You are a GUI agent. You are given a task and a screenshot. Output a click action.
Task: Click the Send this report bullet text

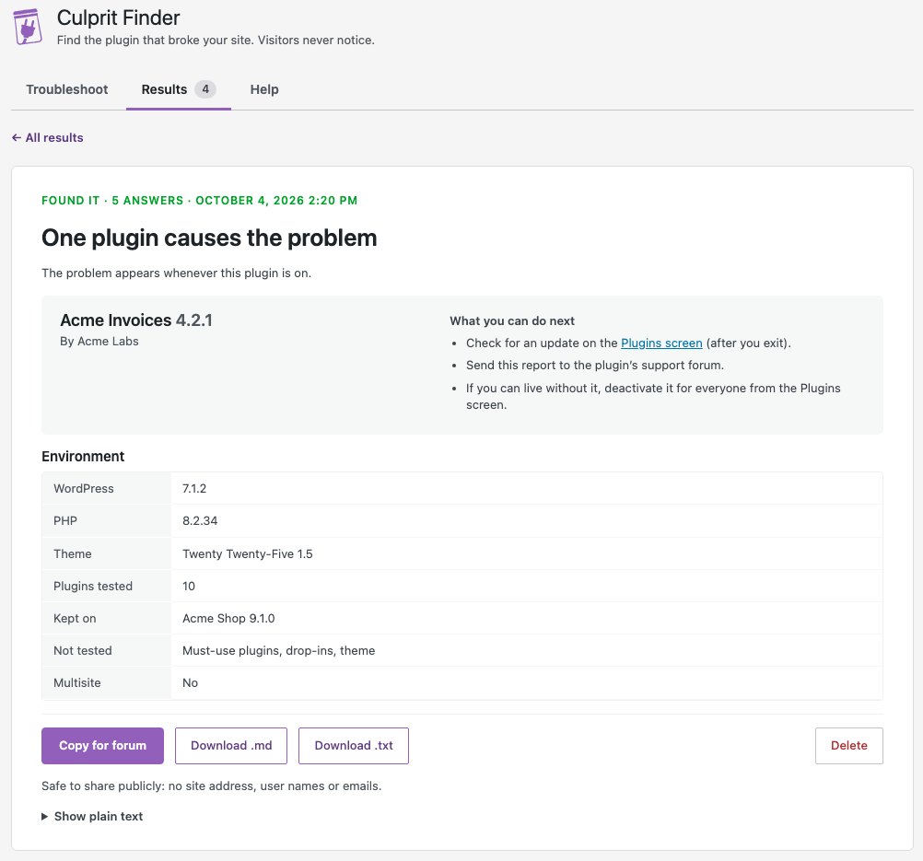coord(594,366)
